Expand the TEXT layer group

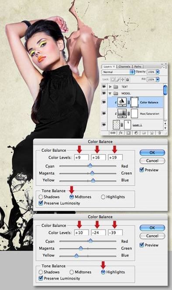(x=110, y=86)
